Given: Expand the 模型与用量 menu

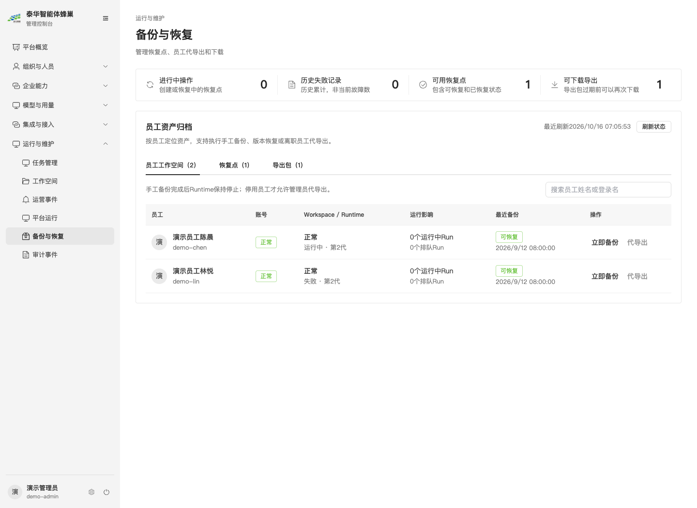Looking at the screenshot, I should coord(60,105).
